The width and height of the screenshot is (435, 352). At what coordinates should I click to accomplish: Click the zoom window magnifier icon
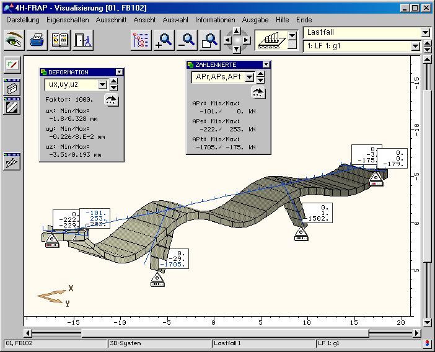click(211, 40)
